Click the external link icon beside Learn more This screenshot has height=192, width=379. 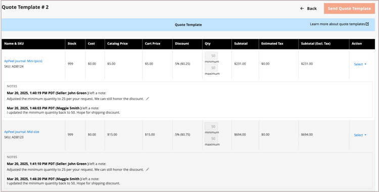click(367, 24)
